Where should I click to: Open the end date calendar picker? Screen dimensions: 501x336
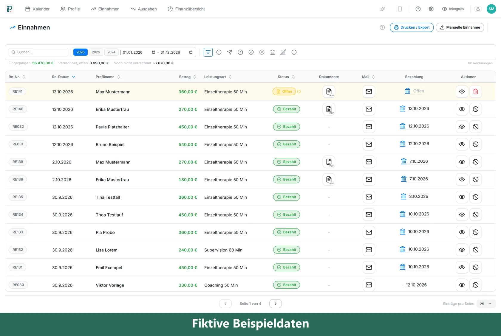(x=191, y=52)
